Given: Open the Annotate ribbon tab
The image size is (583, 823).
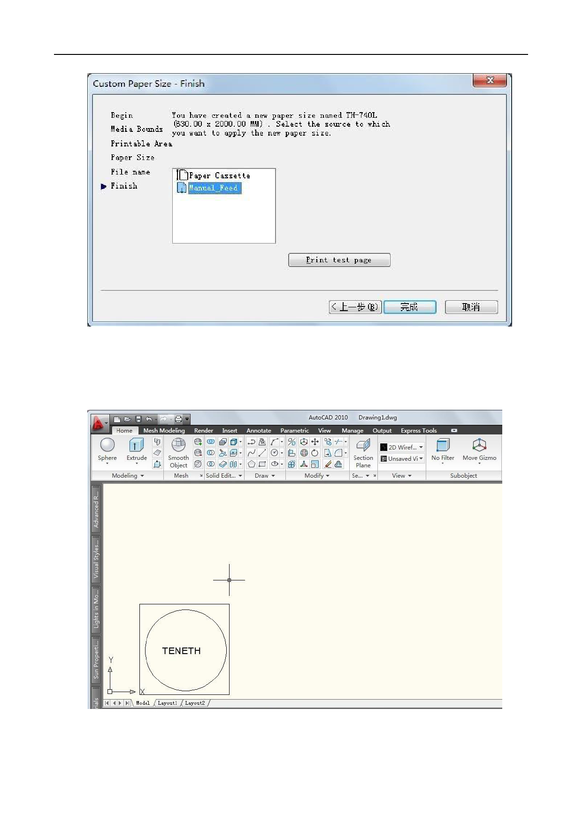Looking at the screenshot, I should pyautogui.click(x=259, y=430).
